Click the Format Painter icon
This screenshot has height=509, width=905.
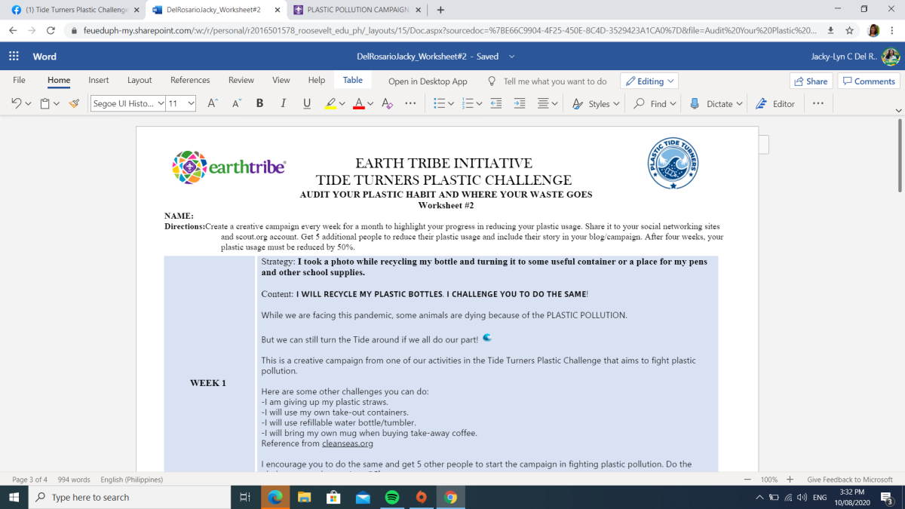[74, 104]
